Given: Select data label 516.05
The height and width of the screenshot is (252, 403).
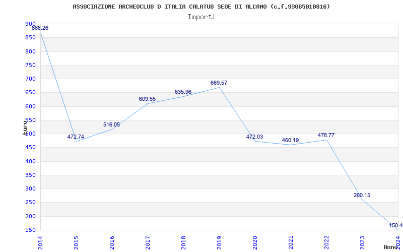Looking at the screenshot, I should [x=111, y=124].
